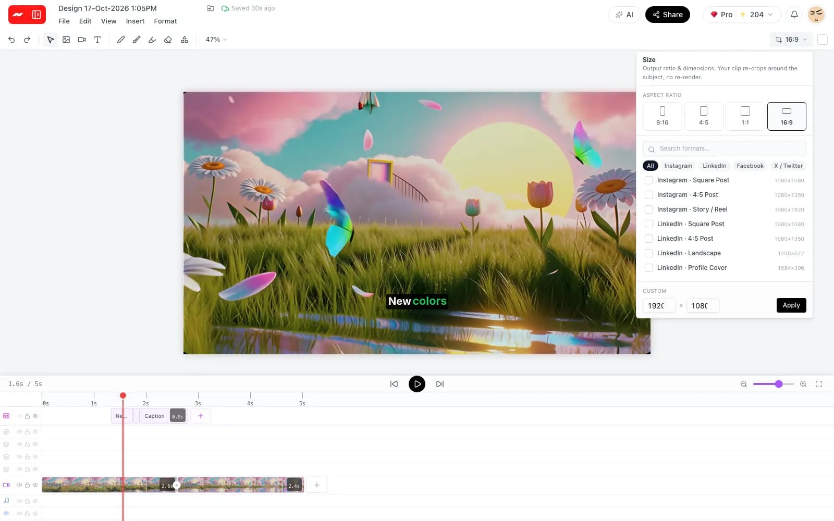Filter formats by X / Twitter tab

788,166
